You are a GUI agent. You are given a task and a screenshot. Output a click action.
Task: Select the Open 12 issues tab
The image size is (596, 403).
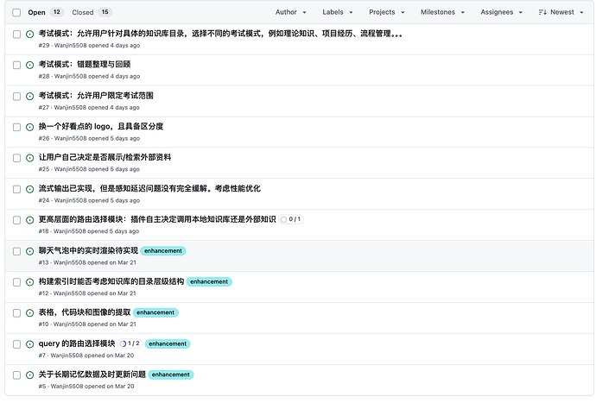pyautogui.click(x=45, y=12)
